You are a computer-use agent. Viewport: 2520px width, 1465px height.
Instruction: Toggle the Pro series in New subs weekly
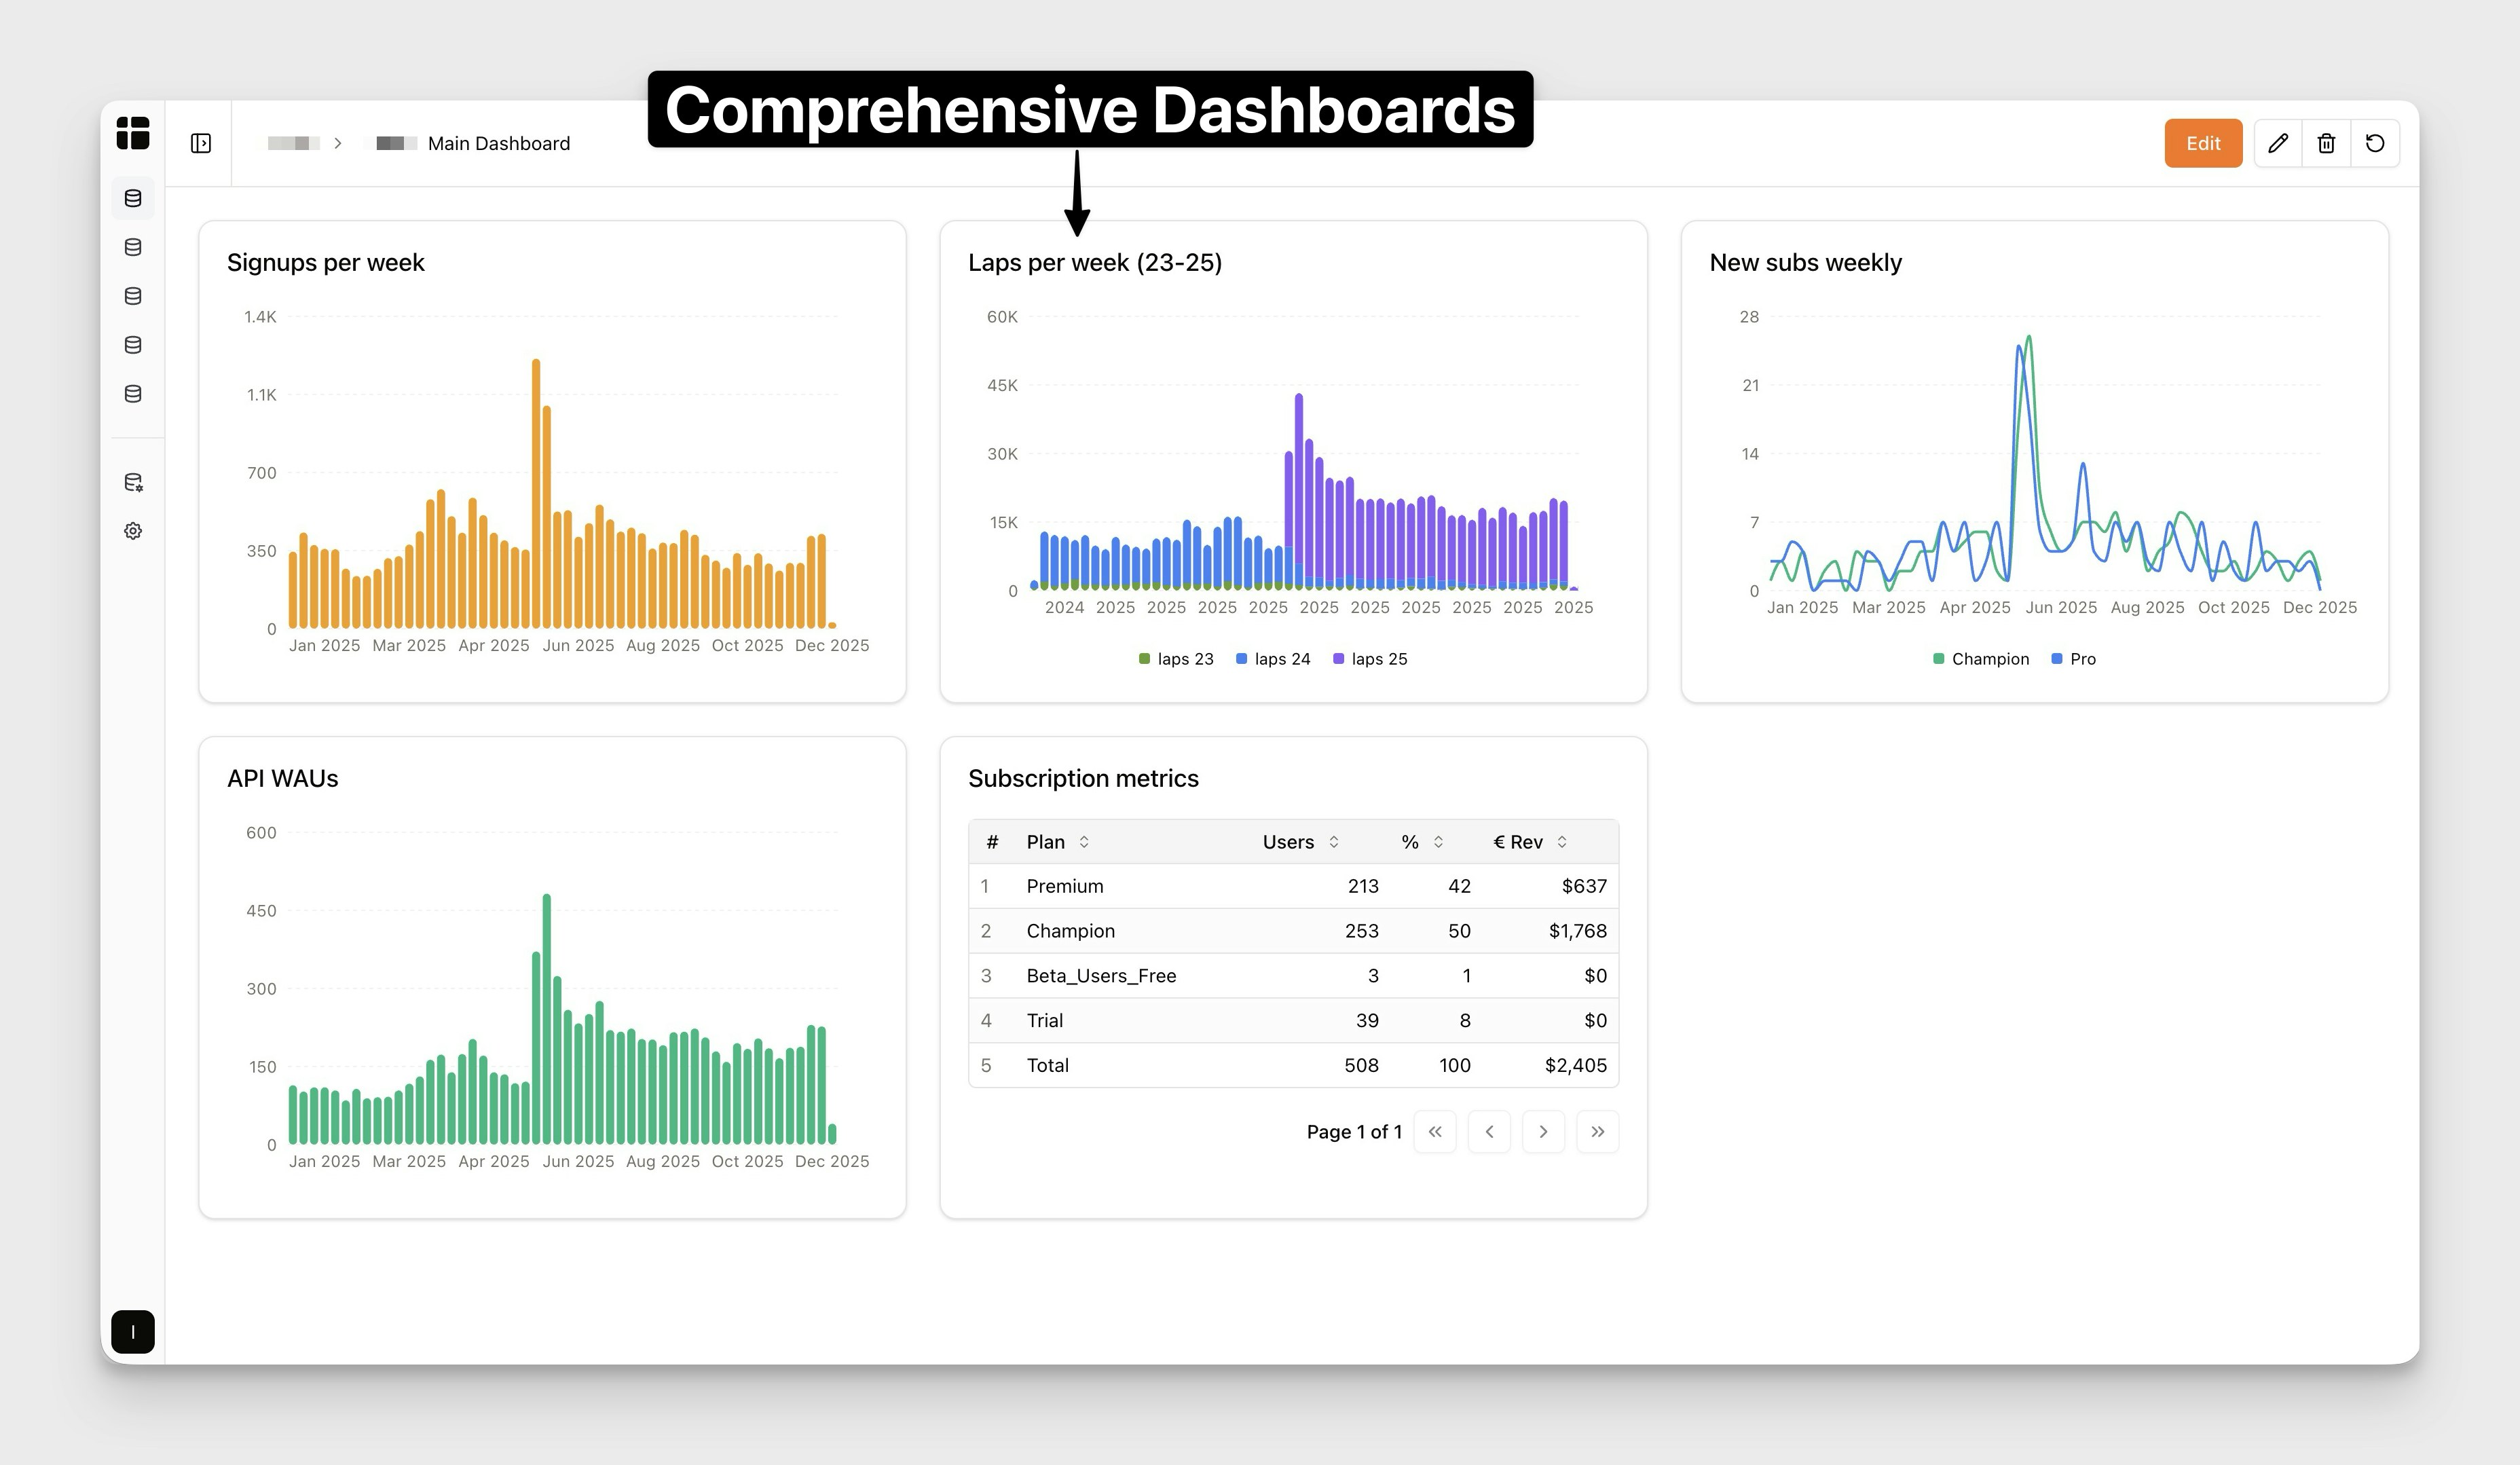(x=2072, y=658)
